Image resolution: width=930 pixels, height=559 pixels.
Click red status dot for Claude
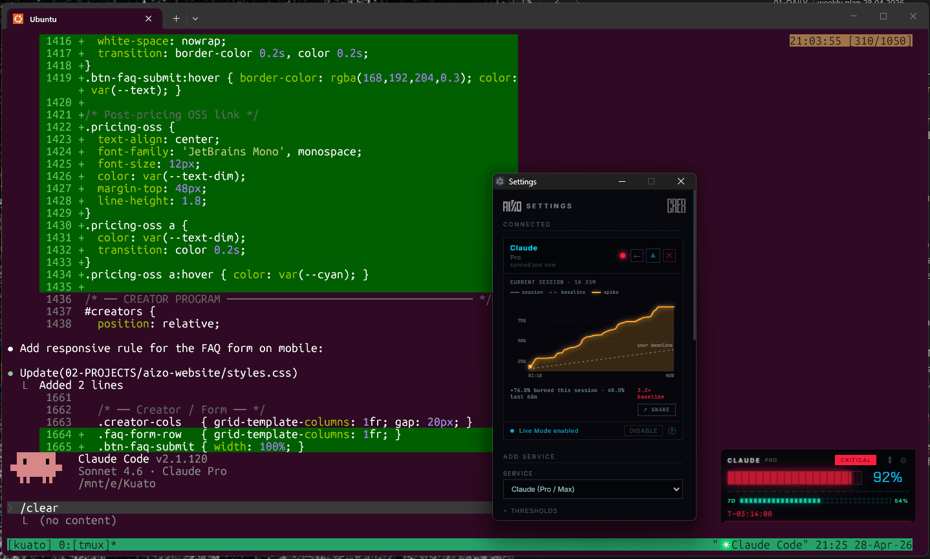click(x=623, y=256)
